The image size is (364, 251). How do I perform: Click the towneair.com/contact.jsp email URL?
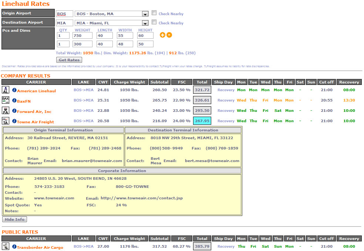[142, 198]
